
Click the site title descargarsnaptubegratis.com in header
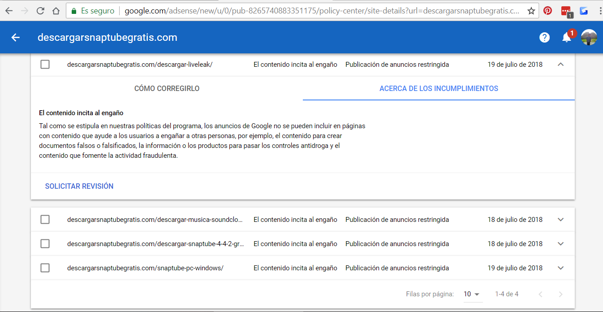point(108,38)
